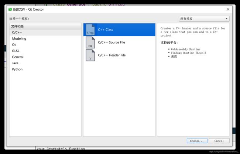This screenshot has width=240, height=154.
Task: Open the 所有模板 template filter dropdown
Action: click(204, 19)
